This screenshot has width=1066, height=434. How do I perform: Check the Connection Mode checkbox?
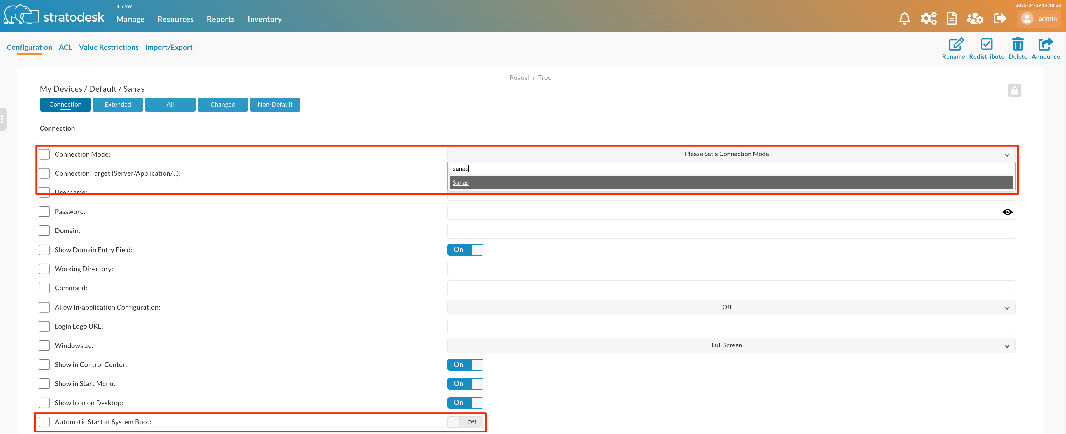(44, 154)
